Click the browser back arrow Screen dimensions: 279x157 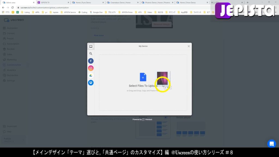pos(3,8)
